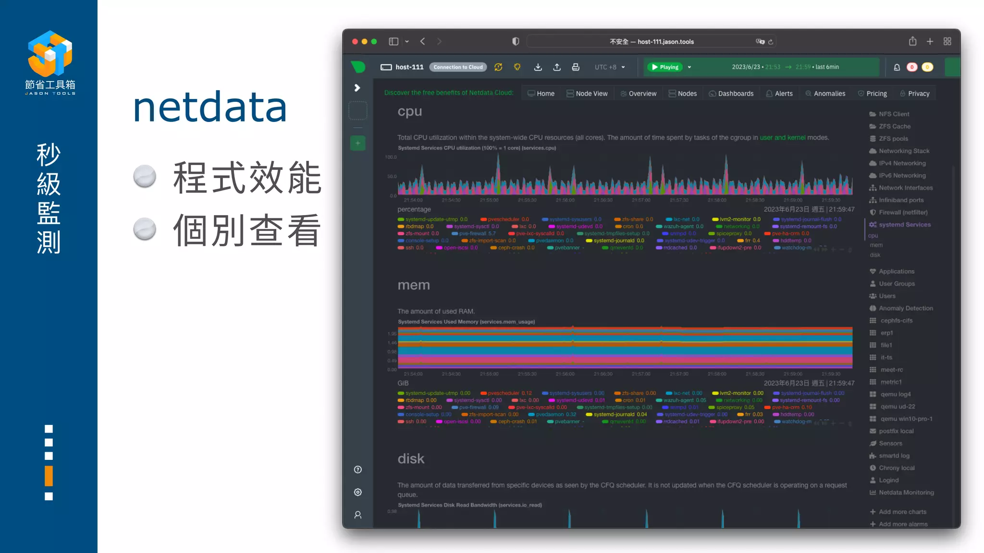Viewport: 984px width, 553px height.
Task: Click the yellow warning alerts counter badge
Action: tap(928, 67)
